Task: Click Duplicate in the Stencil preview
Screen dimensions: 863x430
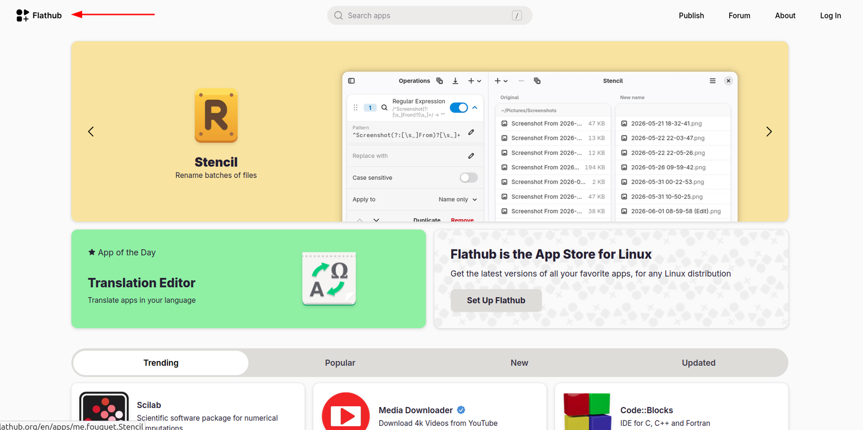Action: point(427,220)
